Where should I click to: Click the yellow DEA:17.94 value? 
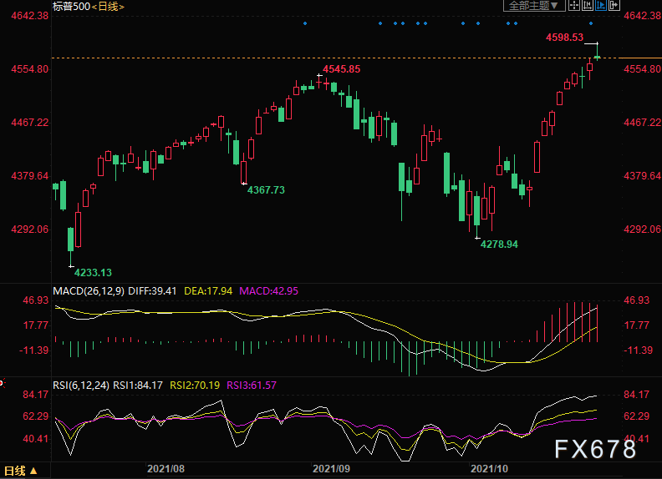(208, 291)
